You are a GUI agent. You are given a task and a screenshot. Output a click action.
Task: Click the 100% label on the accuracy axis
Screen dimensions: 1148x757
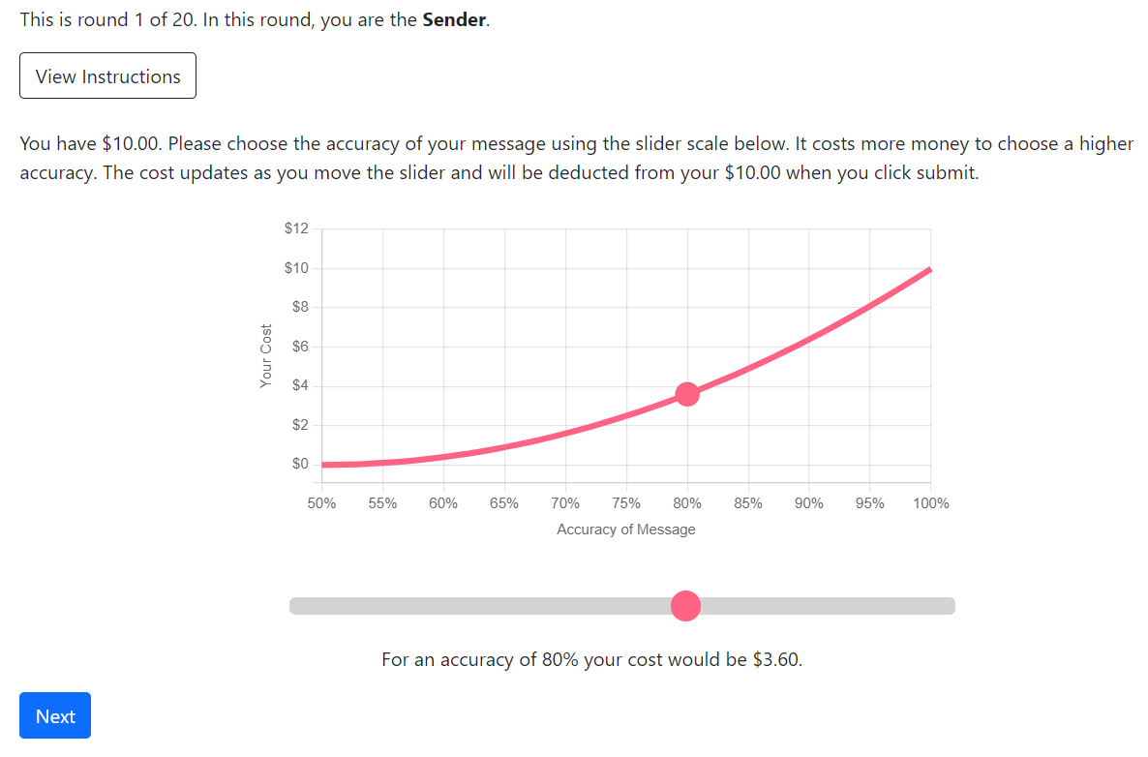tap(930, 503)
